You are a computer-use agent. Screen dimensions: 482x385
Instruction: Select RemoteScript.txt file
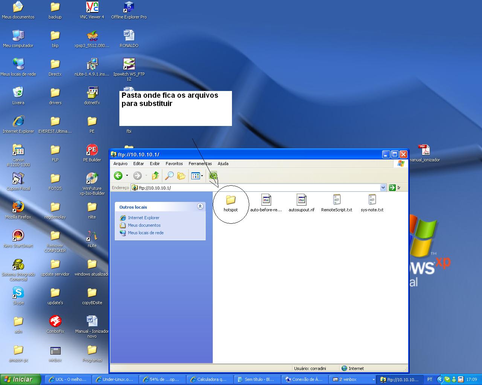click(337, 203)
